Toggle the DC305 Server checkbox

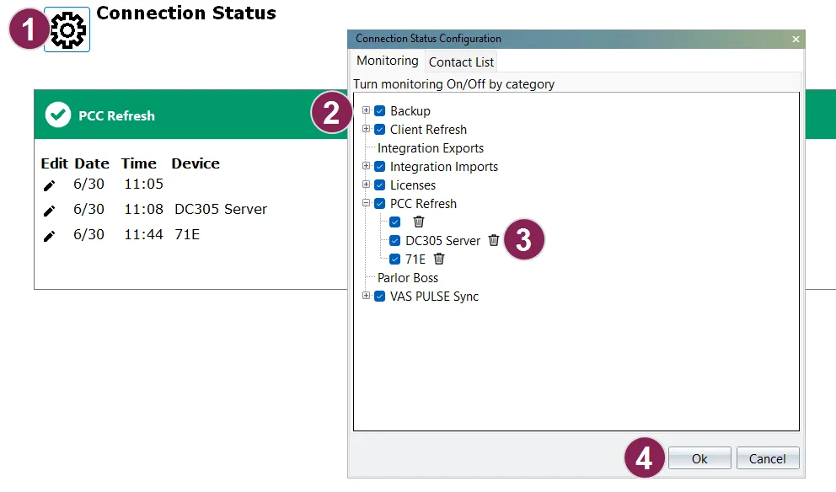(x=394, y=240)
